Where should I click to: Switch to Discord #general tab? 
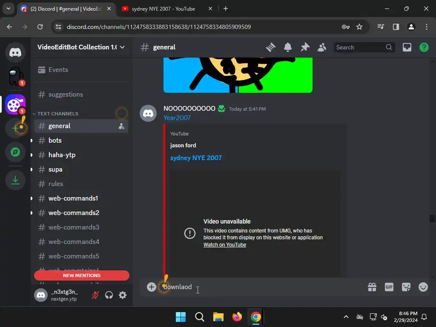click(66, 9)
